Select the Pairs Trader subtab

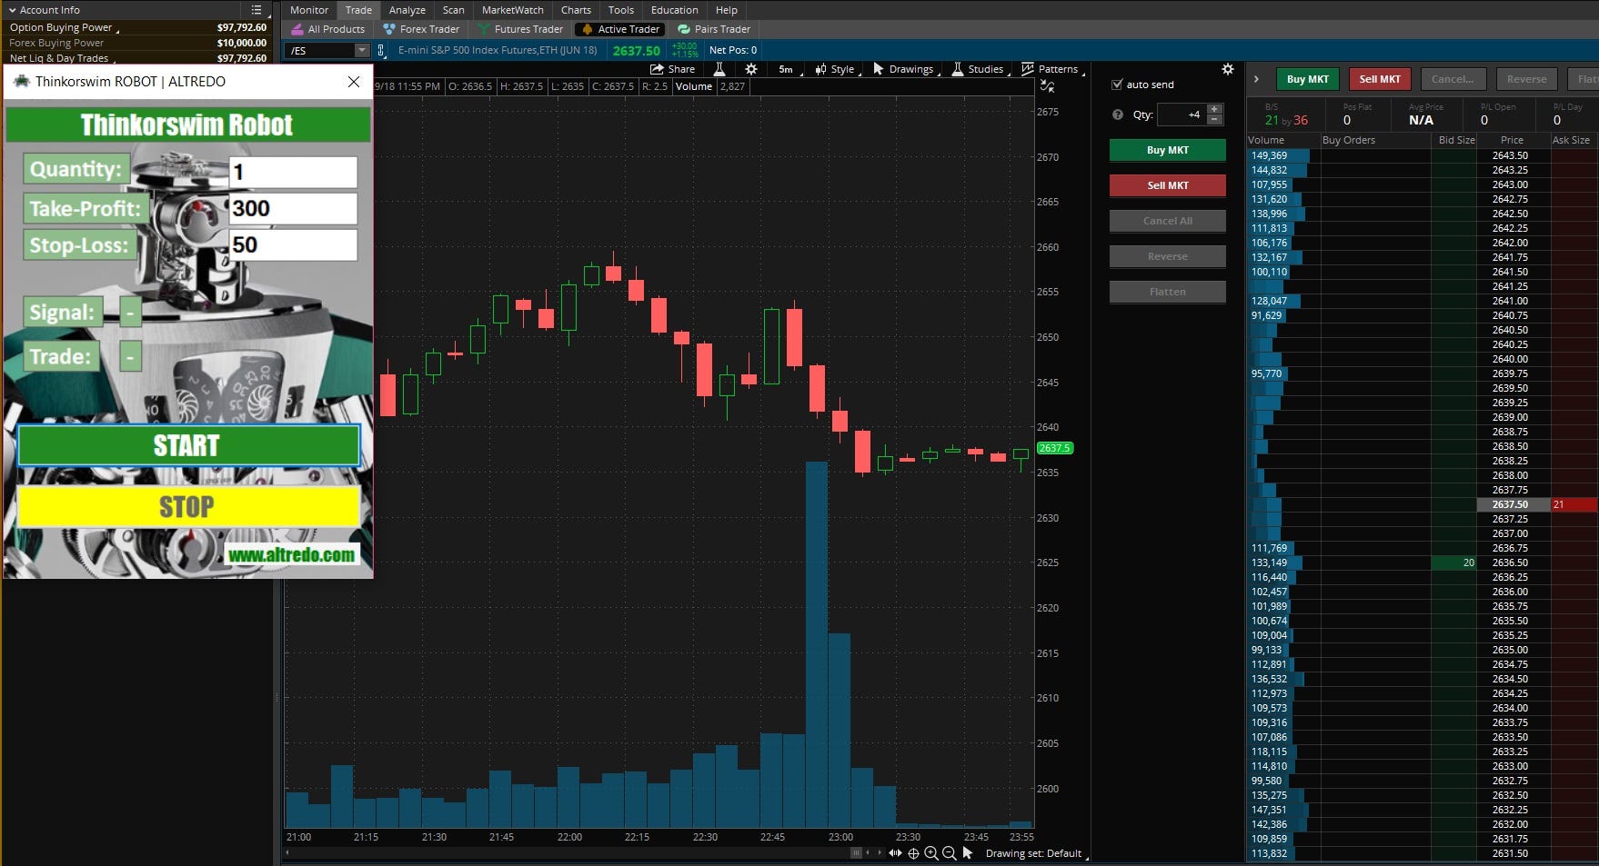714,29
